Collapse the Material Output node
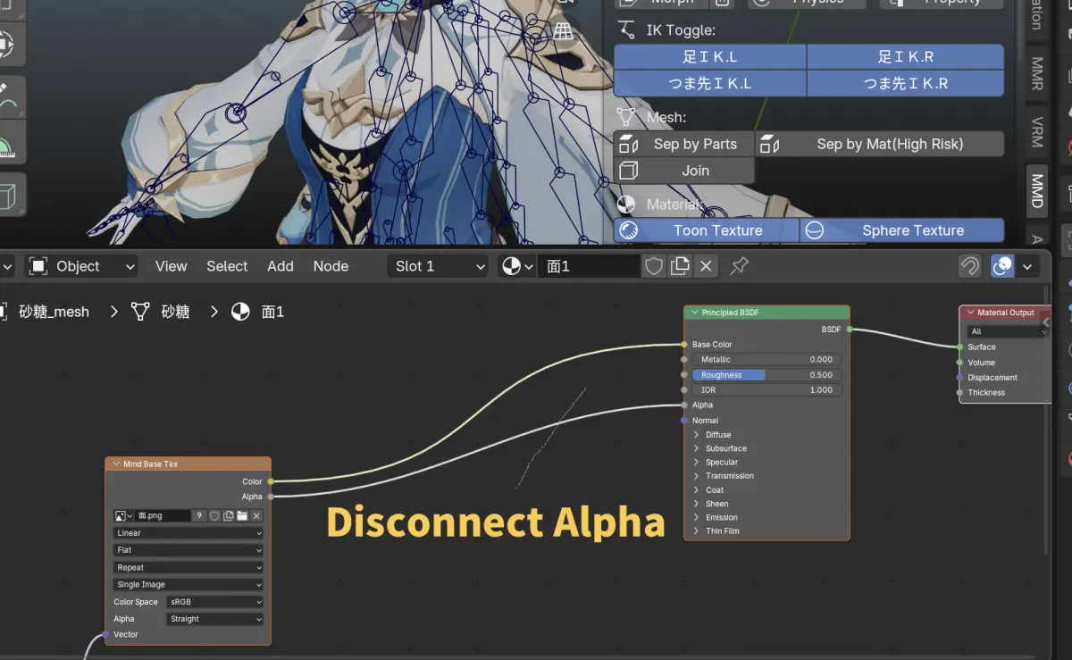This screenshot has height=660, width=1072. point(969,313)
